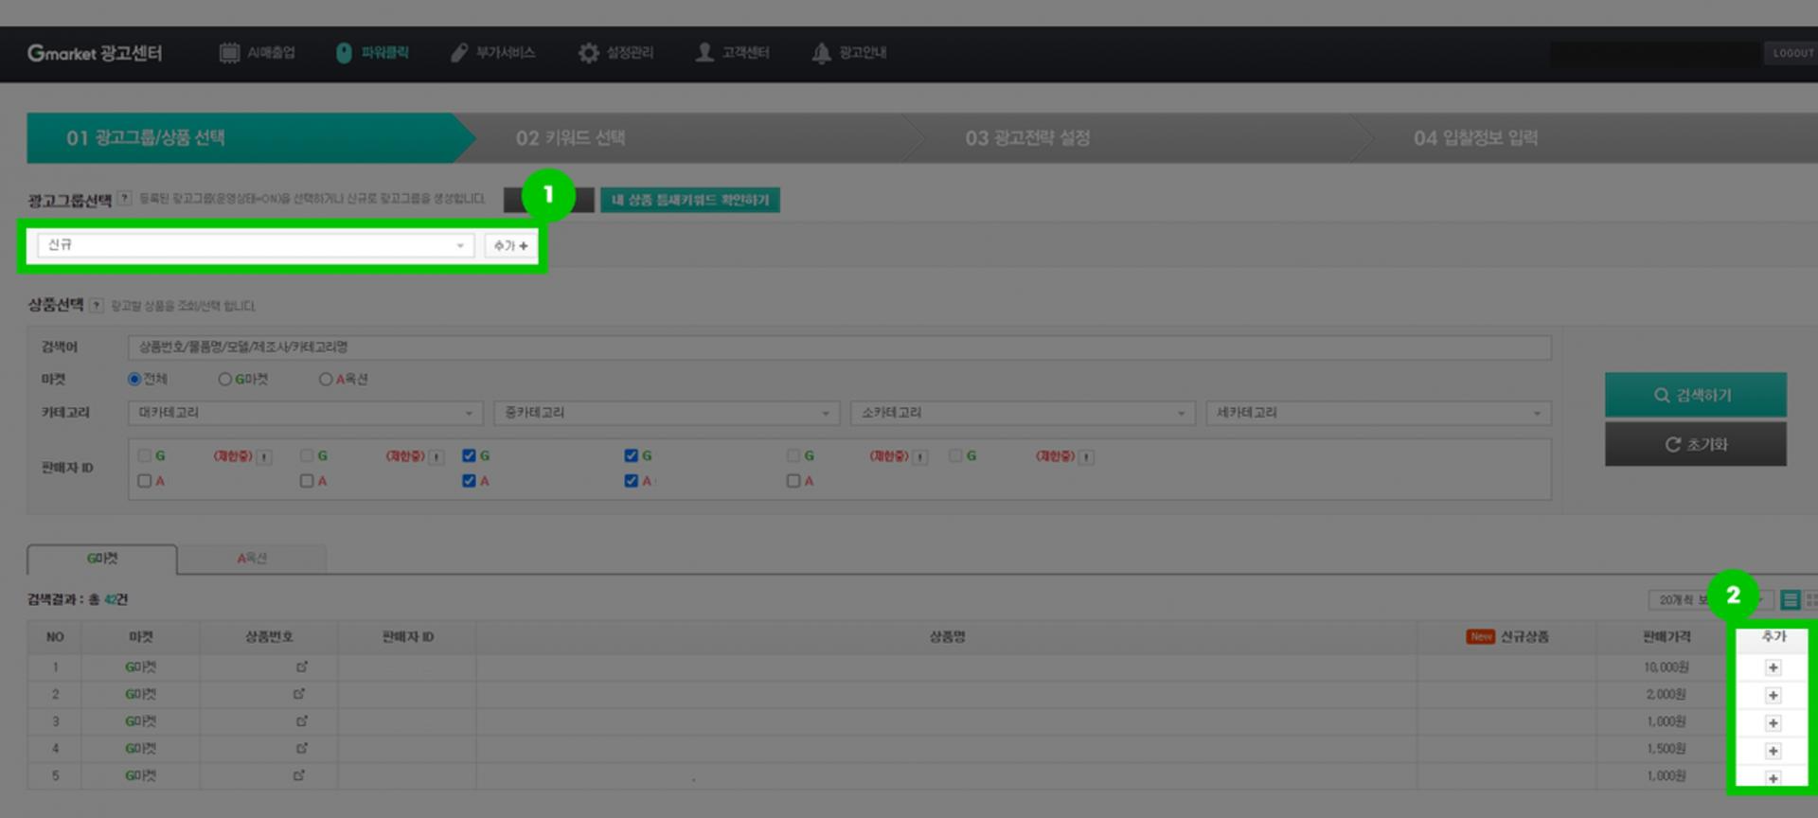
Task: Click the 광고안내 bell icon
Action: click(x=821, y=53)
